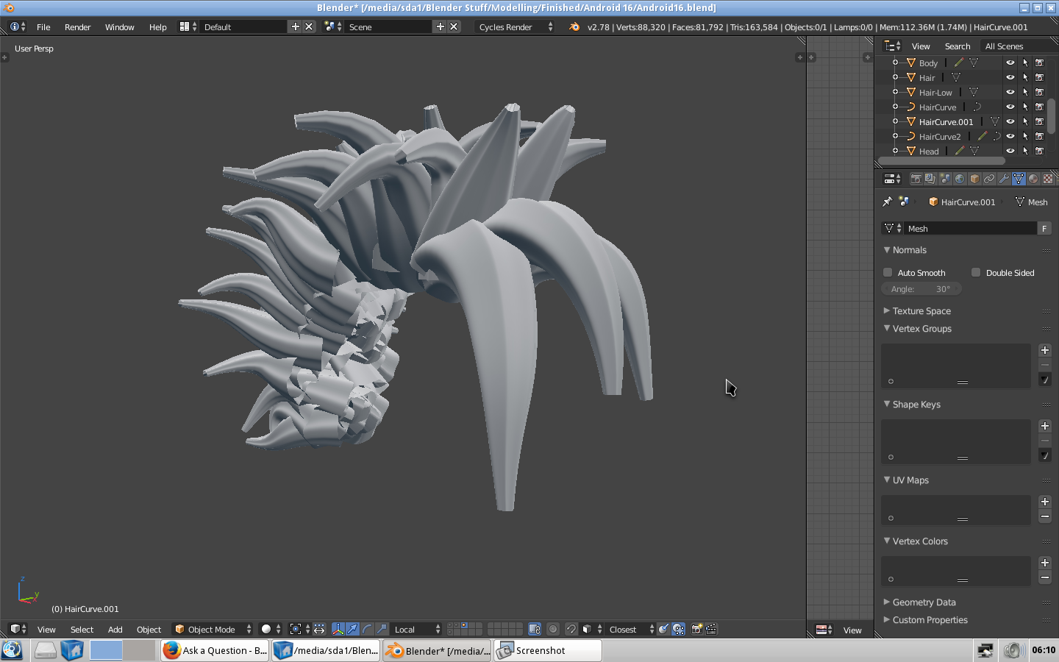Toggle proportional editing button in 3D header

coord(553,629)
